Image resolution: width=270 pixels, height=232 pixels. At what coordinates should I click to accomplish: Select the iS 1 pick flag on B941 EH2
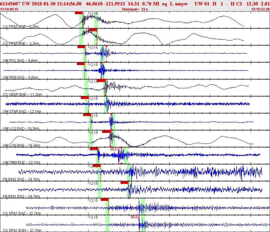[x=125, y=182]
